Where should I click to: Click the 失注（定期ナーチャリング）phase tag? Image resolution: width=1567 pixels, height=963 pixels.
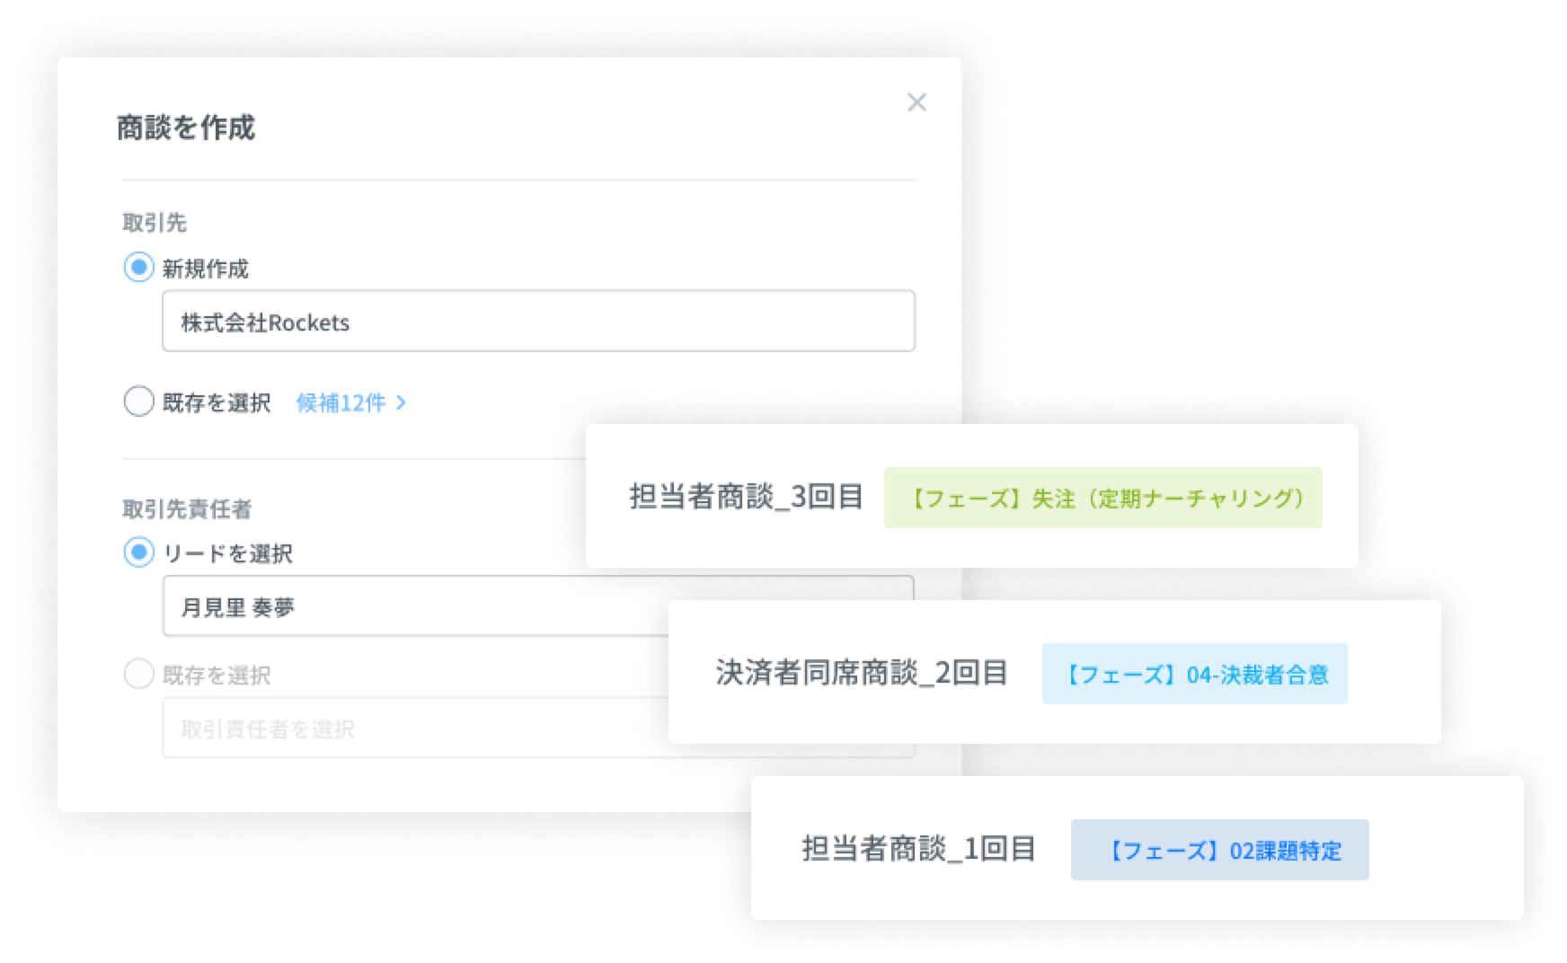1102,498
